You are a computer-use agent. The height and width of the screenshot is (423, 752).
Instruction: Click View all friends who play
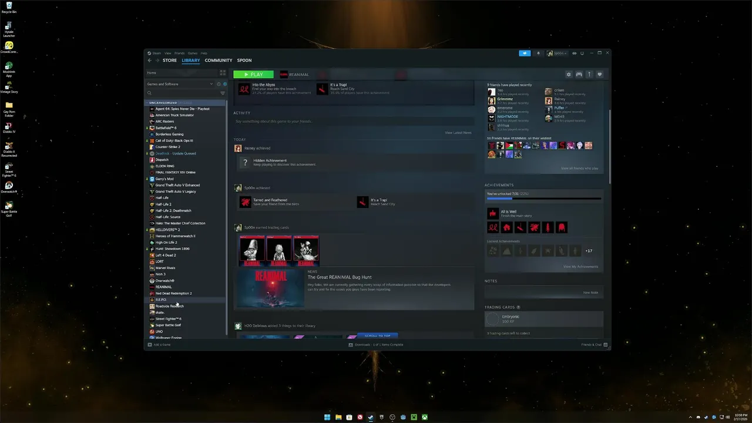pos(579,169)
